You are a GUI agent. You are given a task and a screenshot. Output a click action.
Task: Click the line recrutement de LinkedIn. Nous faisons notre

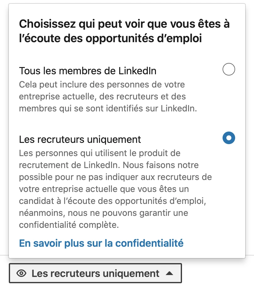coord(109,165)
